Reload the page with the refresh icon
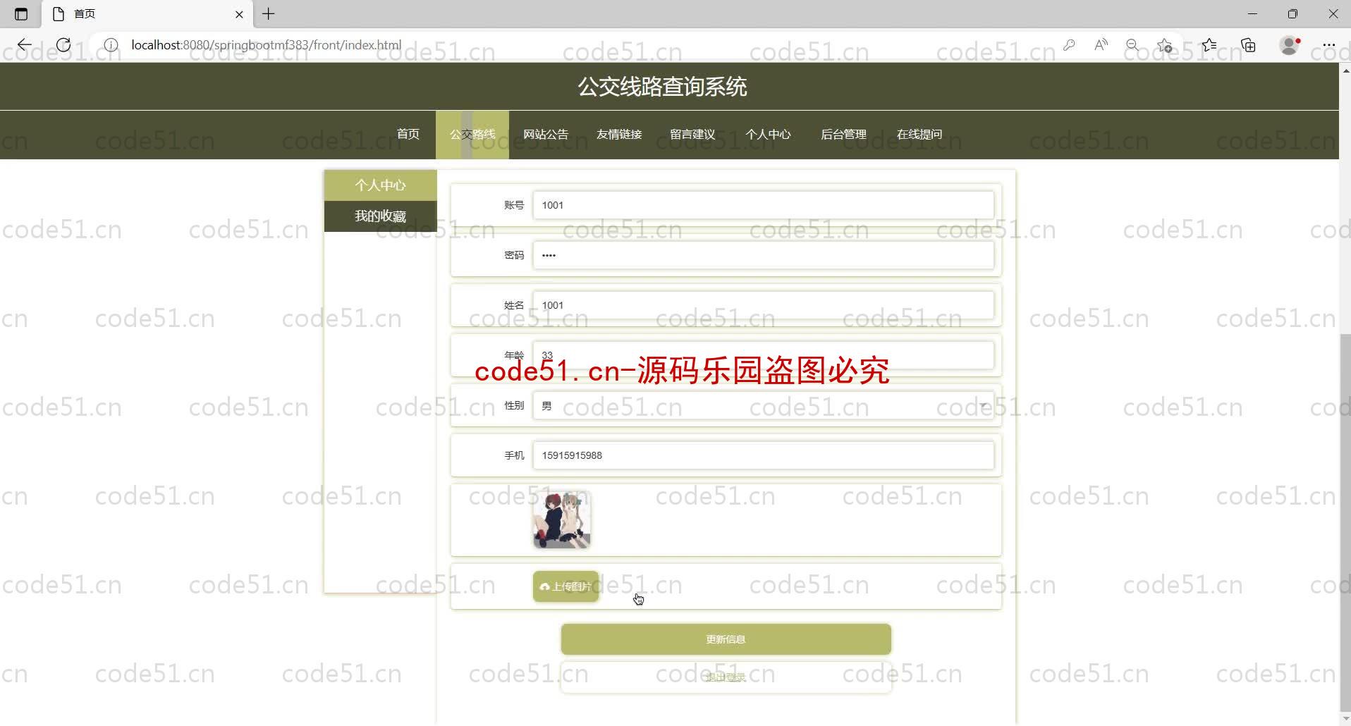 click(x=63, y=45)
